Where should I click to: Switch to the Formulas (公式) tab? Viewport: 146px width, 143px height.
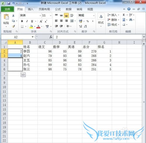(58, 9)
